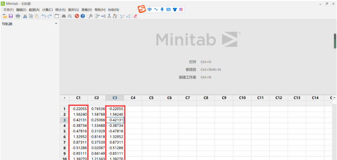Open the 计算(C) menu
Image resolution: width=337 pixels, height=160 pixels.
point(47,10)
